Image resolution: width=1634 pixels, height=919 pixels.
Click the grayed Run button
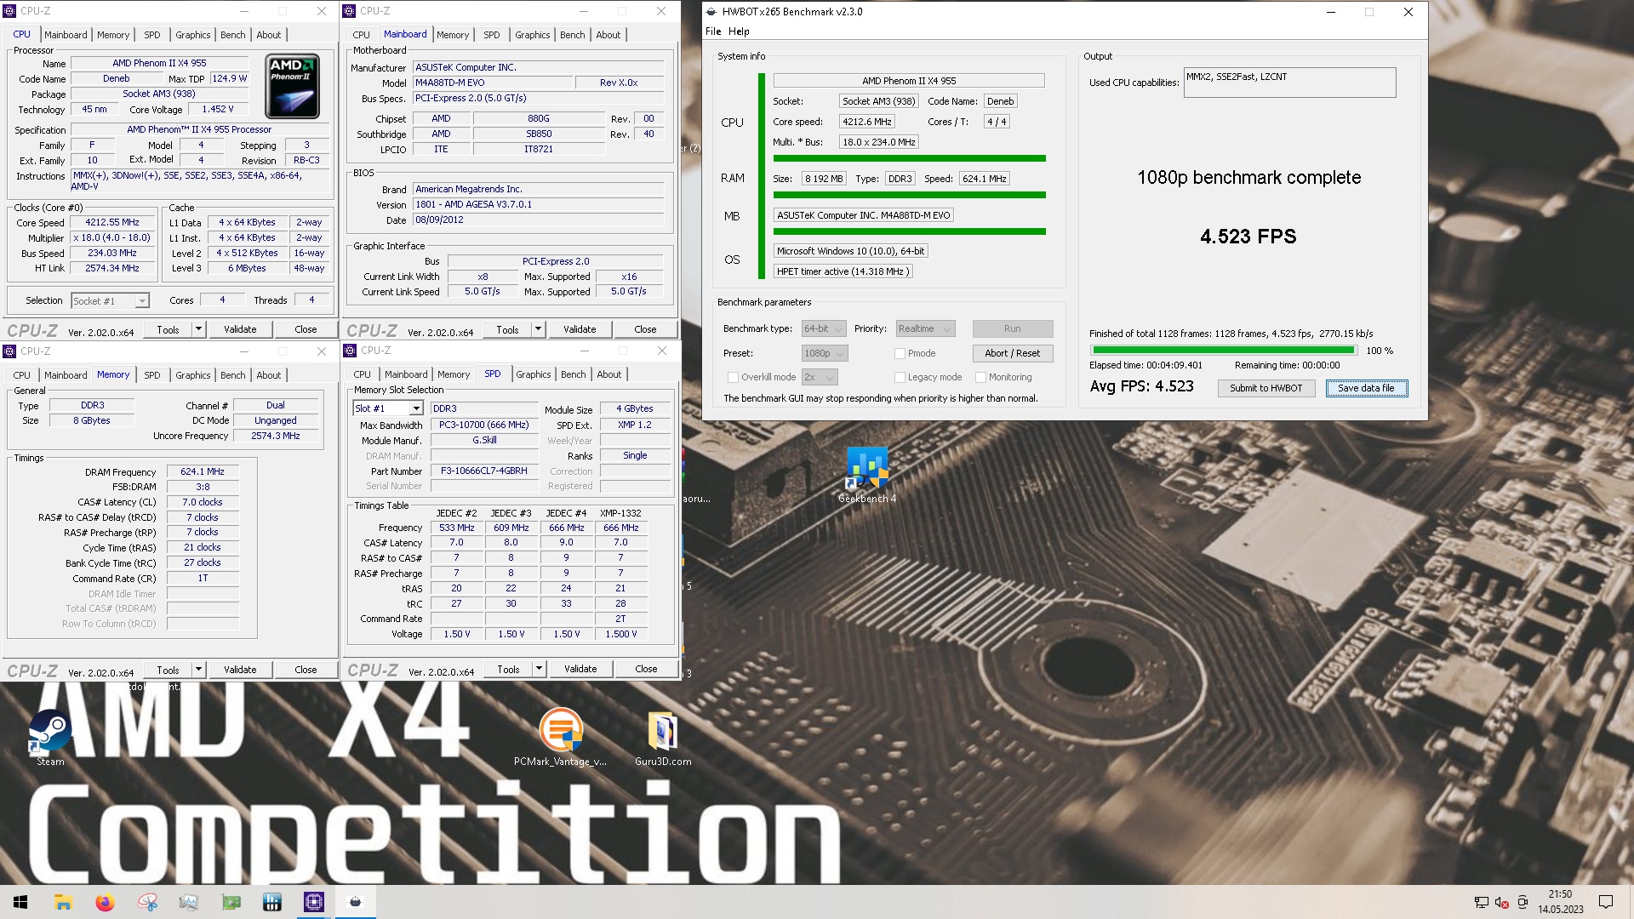[1012, 328]
